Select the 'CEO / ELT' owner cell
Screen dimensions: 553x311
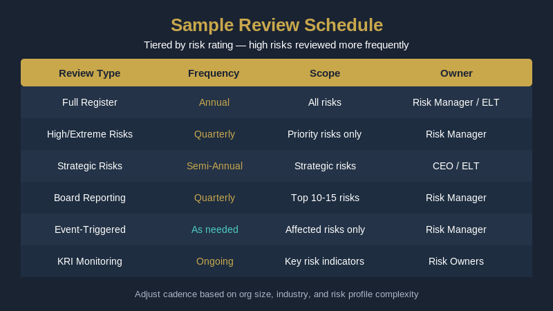(456, 166)
